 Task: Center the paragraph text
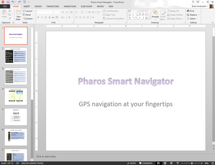(x=80, y=17)
